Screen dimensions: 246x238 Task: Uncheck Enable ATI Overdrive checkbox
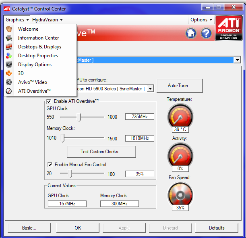click(49, 101)
